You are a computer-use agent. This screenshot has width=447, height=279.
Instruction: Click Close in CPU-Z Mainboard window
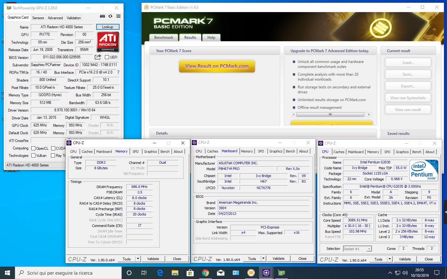[302, 259]
